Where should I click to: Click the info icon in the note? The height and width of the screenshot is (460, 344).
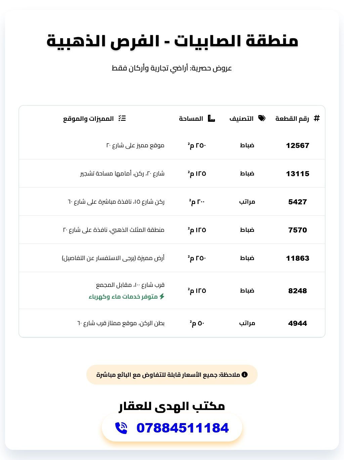pos(245,374)
